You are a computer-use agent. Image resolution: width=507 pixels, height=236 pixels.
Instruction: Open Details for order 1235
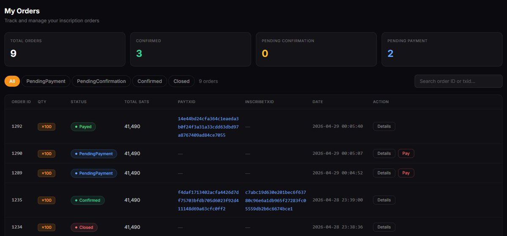[384, 200]
